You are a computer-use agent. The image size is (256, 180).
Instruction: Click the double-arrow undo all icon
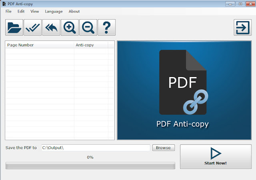coord(51,27)
